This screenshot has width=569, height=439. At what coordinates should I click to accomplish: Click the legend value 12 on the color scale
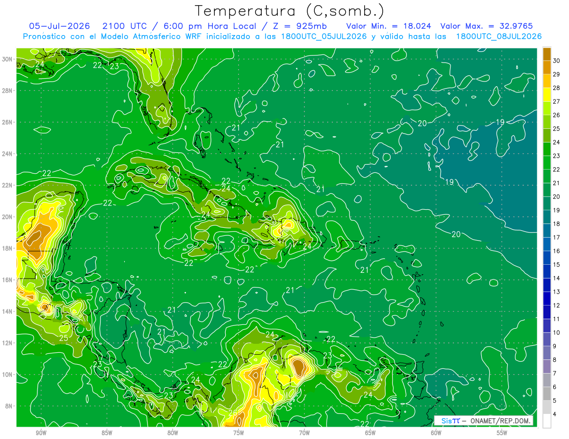coord(556,305)
